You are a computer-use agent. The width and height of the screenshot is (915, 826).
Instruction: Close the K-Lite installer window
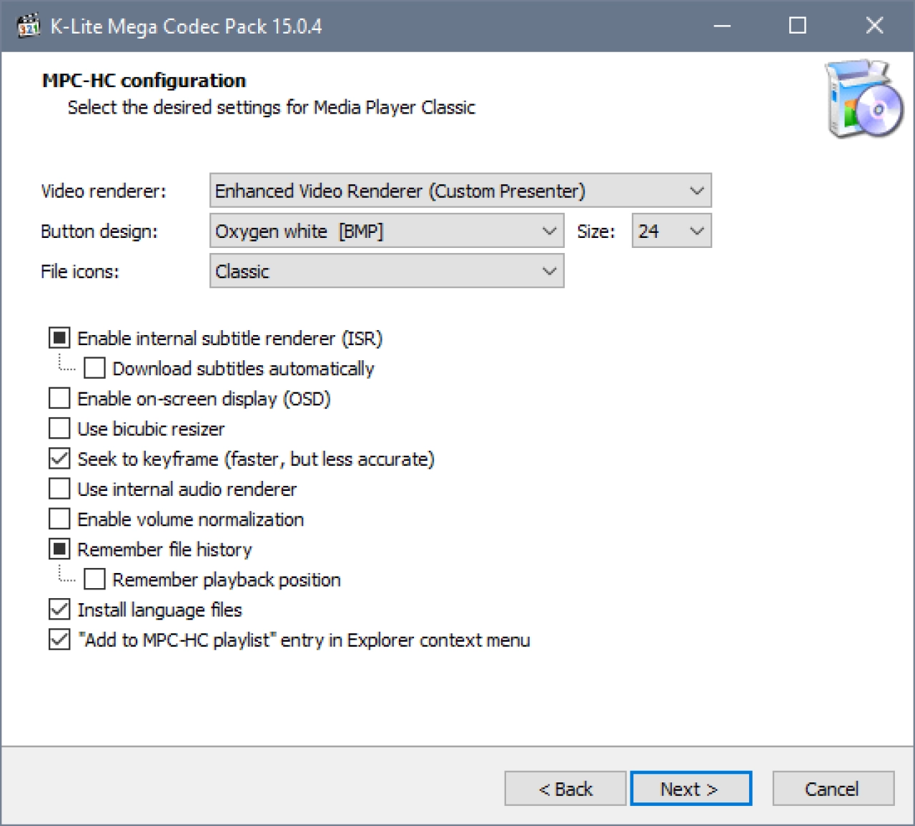[874, 26]
